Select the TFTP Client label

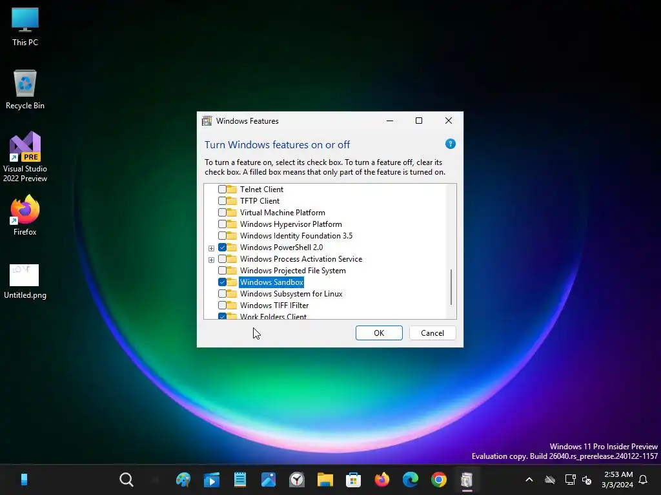(259, 201)
